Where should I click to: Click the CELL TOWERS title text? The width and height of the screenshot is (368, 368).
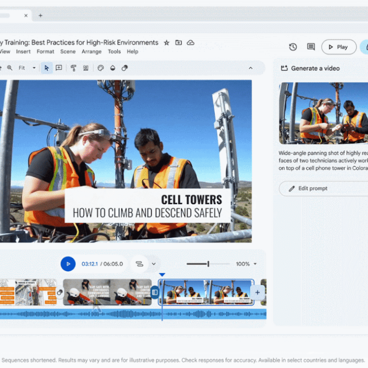tap(191, 200)
